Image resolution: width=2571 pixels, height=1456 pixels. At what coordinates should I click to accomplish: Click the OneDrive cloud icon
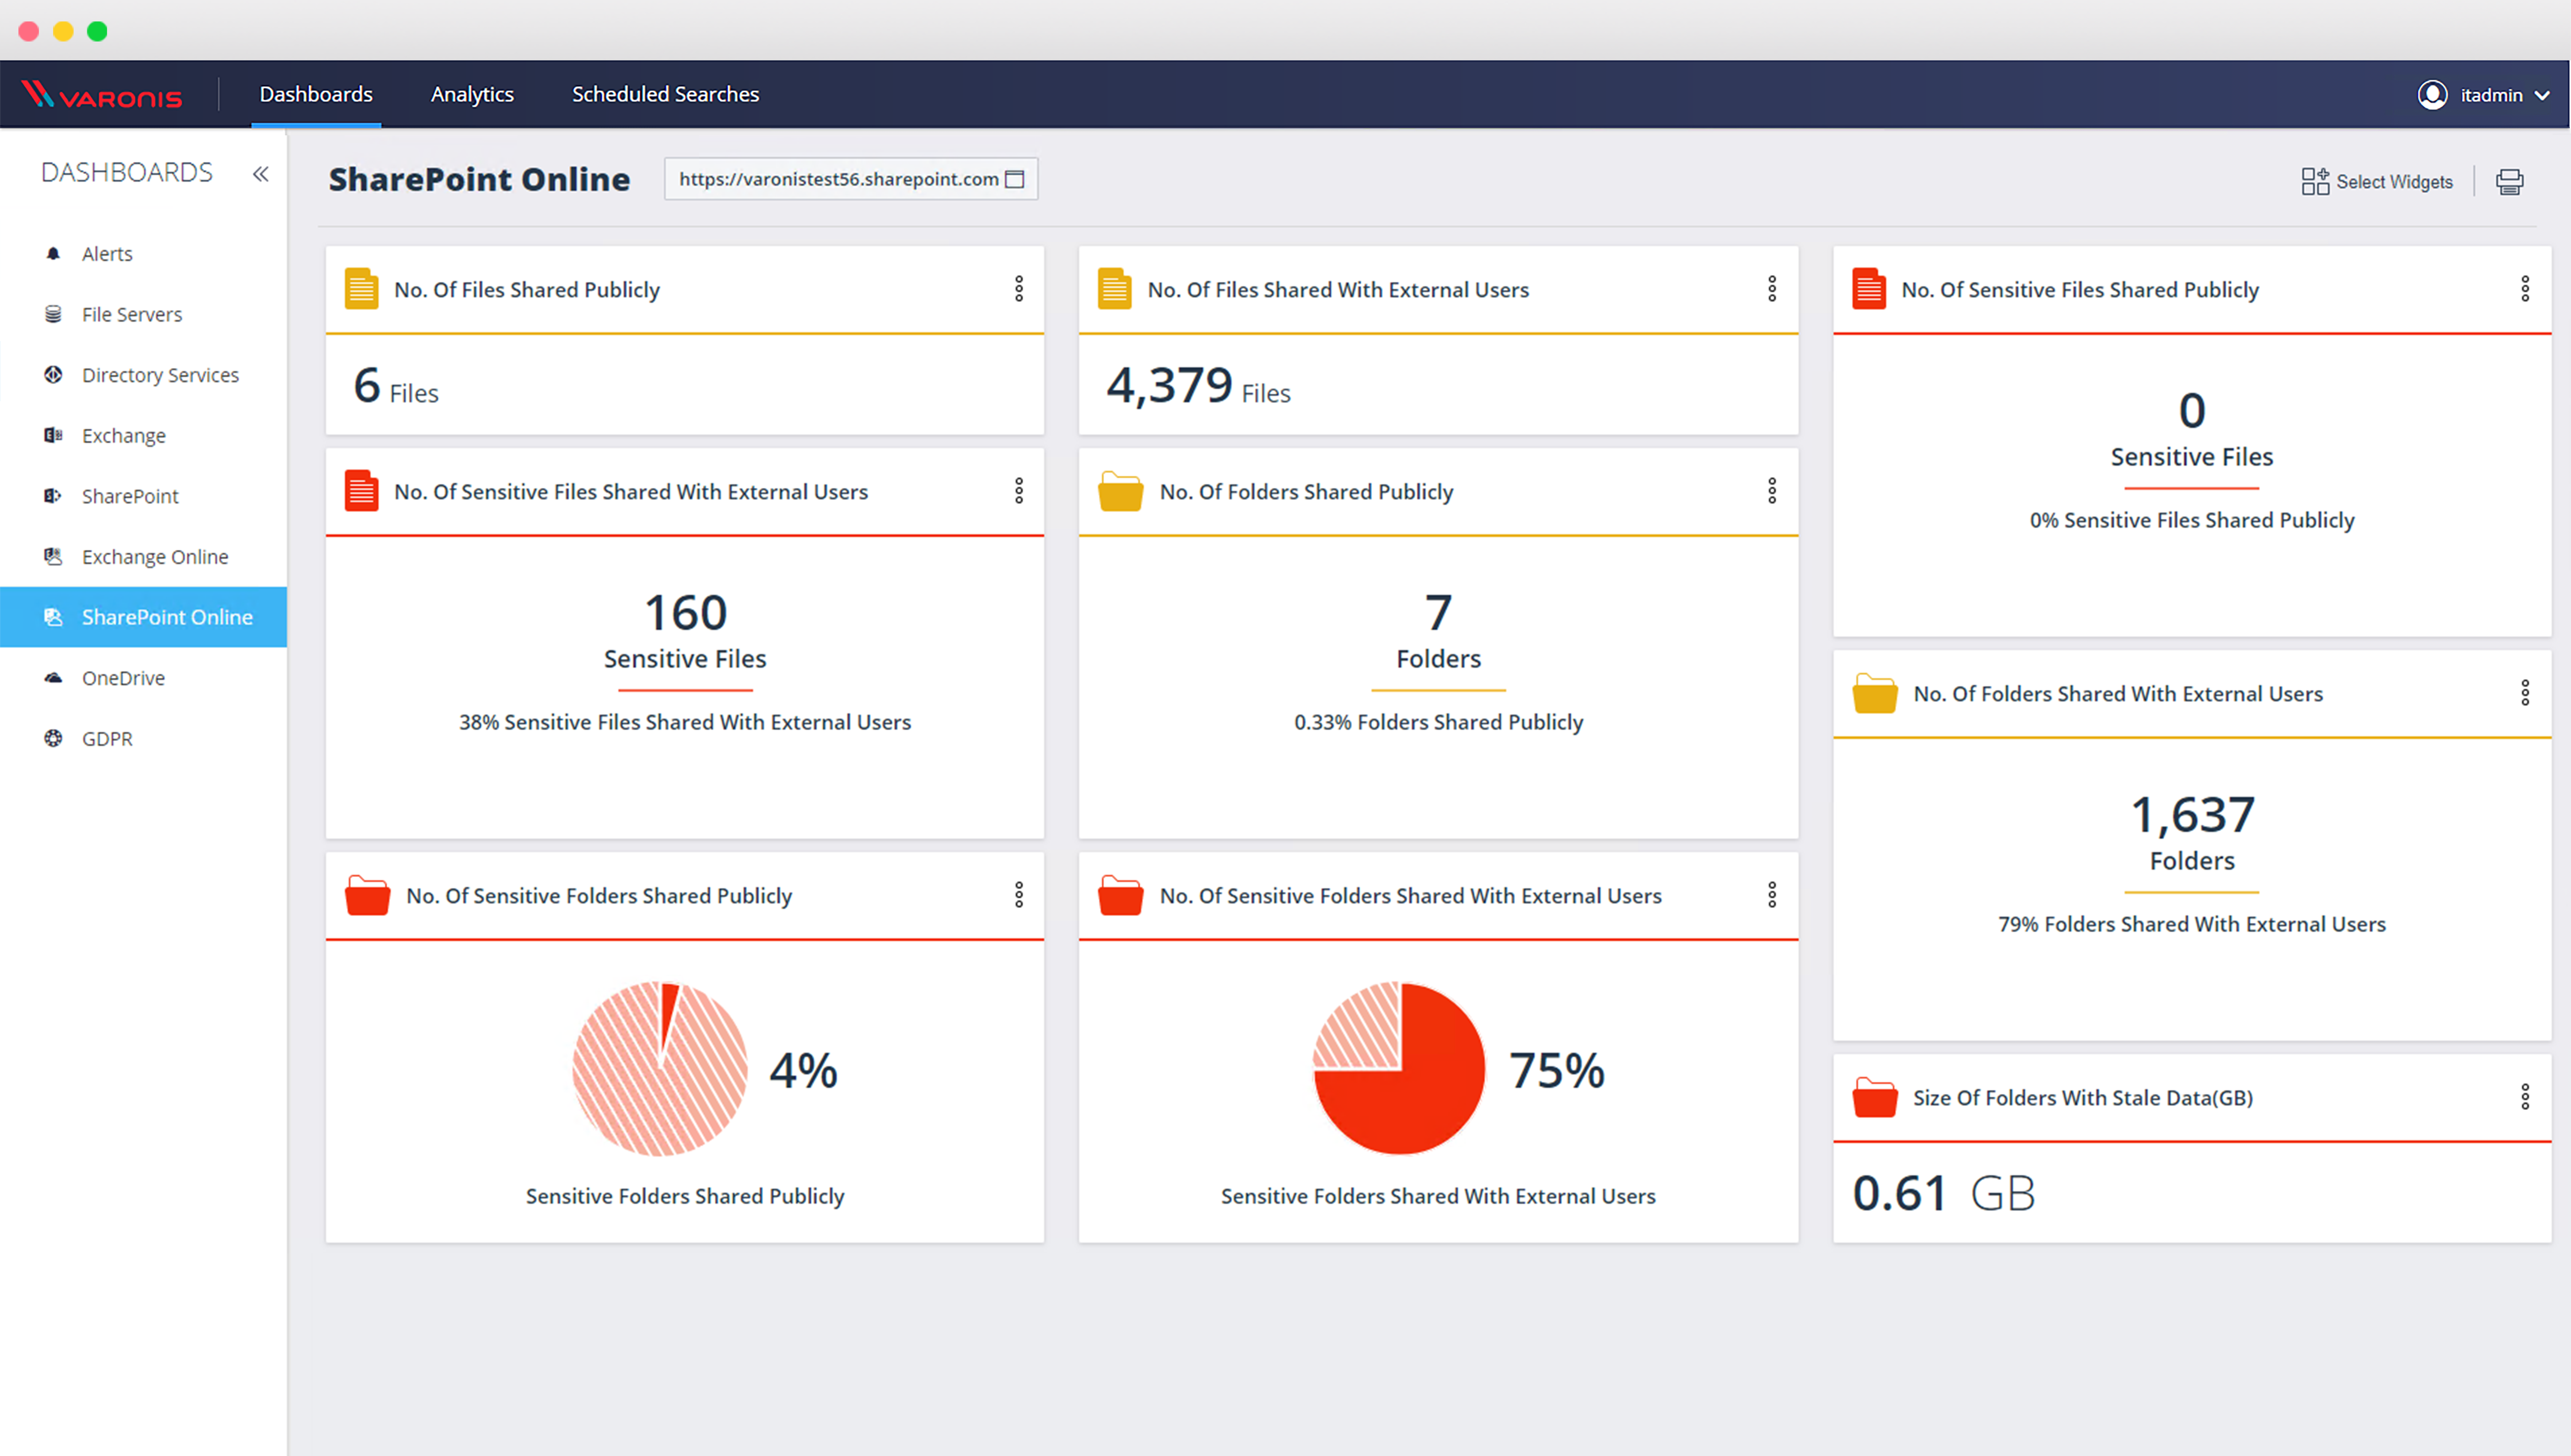54,678
